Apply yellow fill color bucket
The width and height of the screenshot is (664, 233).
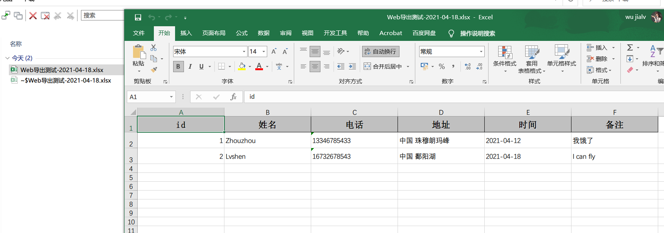coord(242,66)
